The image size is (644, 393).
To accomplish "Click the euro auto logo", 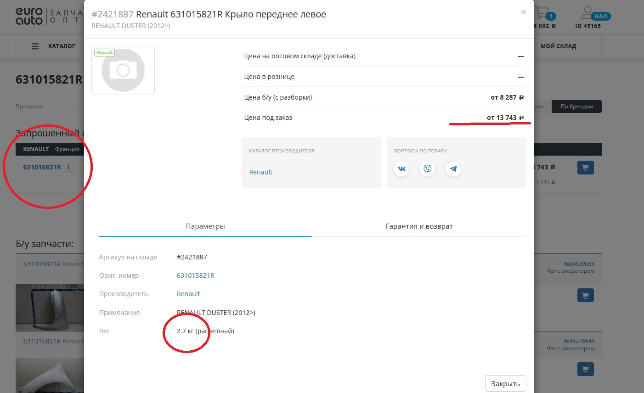I will [x=29, y=16].
